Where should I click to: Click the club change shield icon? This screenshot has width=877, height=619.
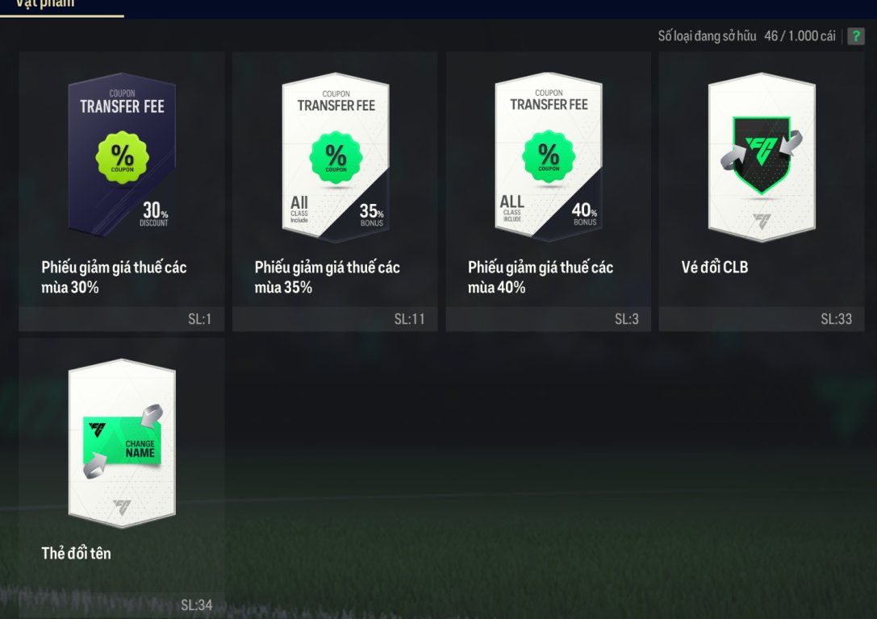click(x=761, y=155)
